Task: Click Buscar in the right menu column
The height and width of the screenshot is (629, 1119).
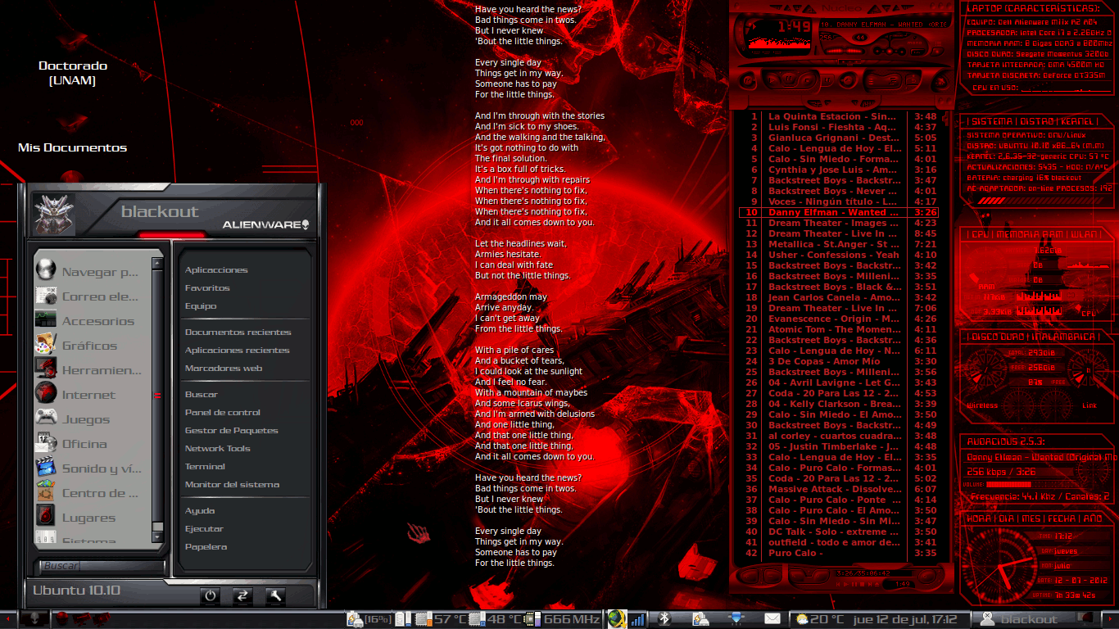Action: [202, 395]
